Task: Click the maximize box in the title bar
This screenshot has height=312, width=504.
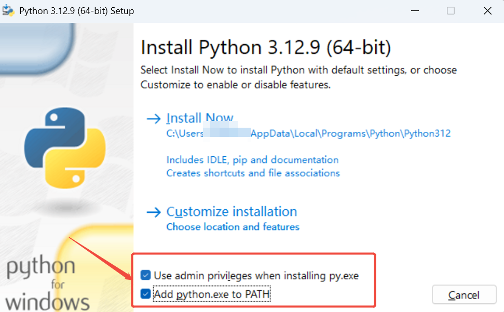Action: pos(451,10)
